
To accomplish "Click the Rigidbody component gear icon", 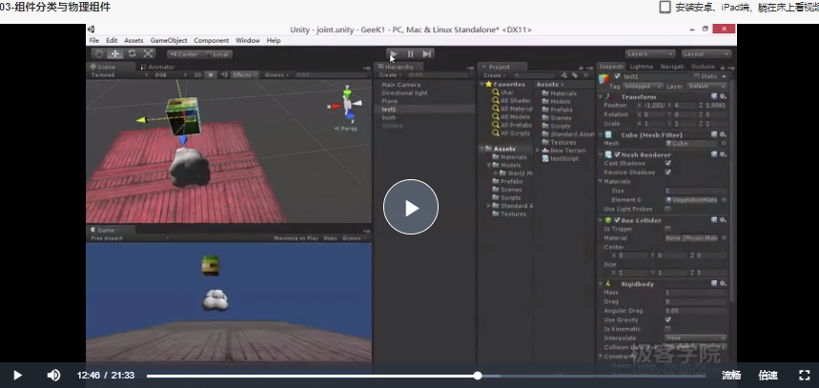I will click(723, 283).
